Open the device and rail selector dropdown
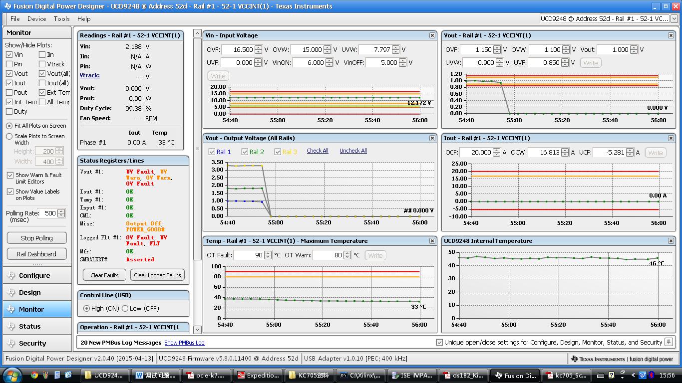The height and width of the screenshot is (383, 682). pyautogui.click(x=674, y=18)
